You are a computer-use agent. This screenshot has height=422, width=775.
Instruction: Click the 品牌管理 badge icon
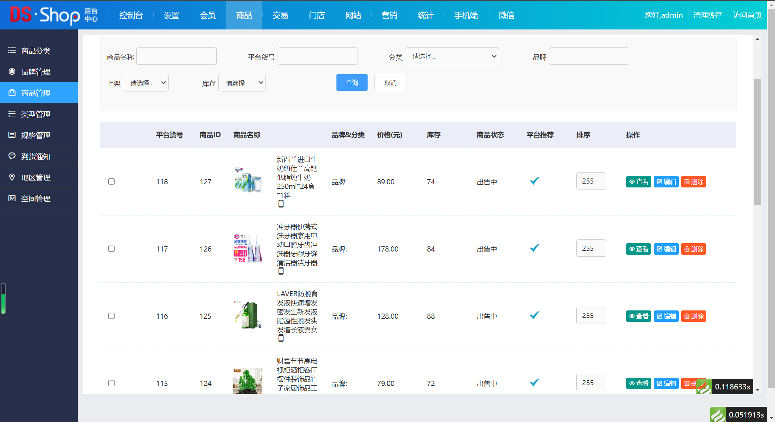click(x=12, y=71)
